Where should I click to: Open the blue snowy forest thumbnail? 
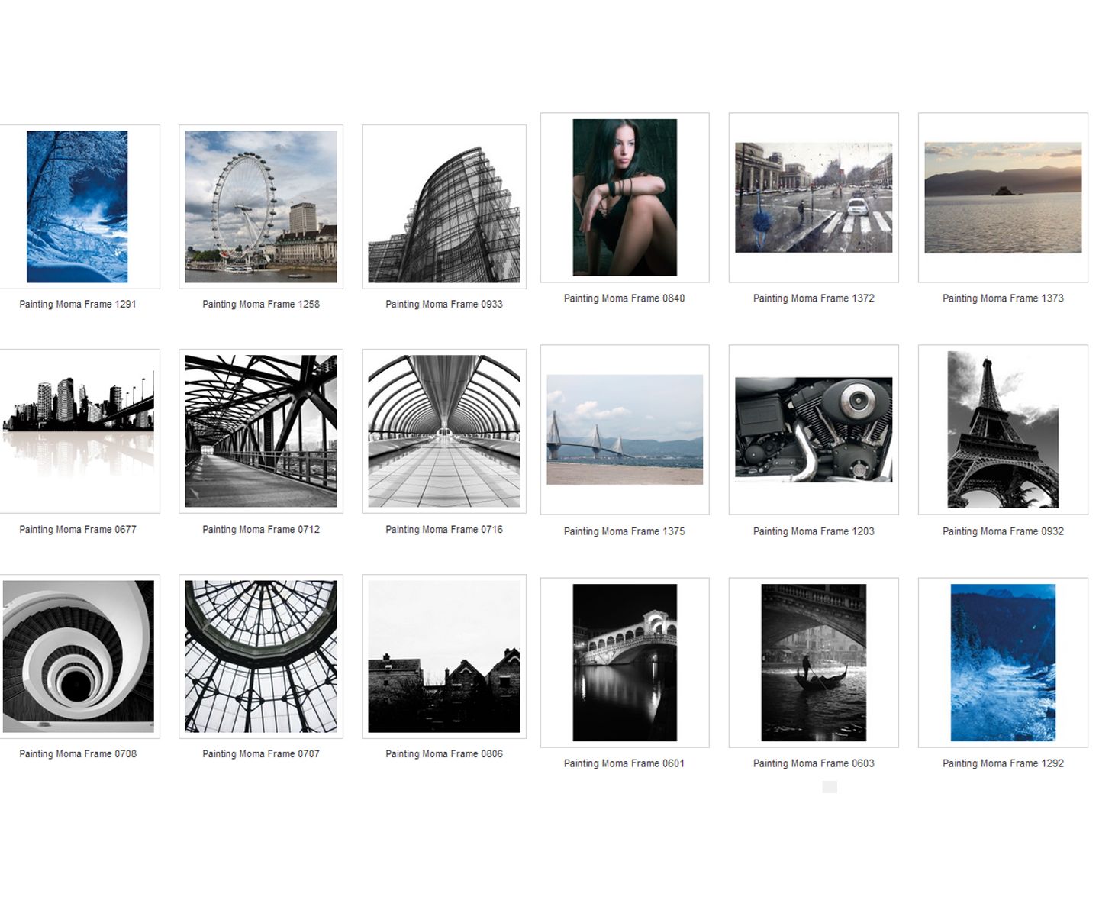[x=77, y=207]
